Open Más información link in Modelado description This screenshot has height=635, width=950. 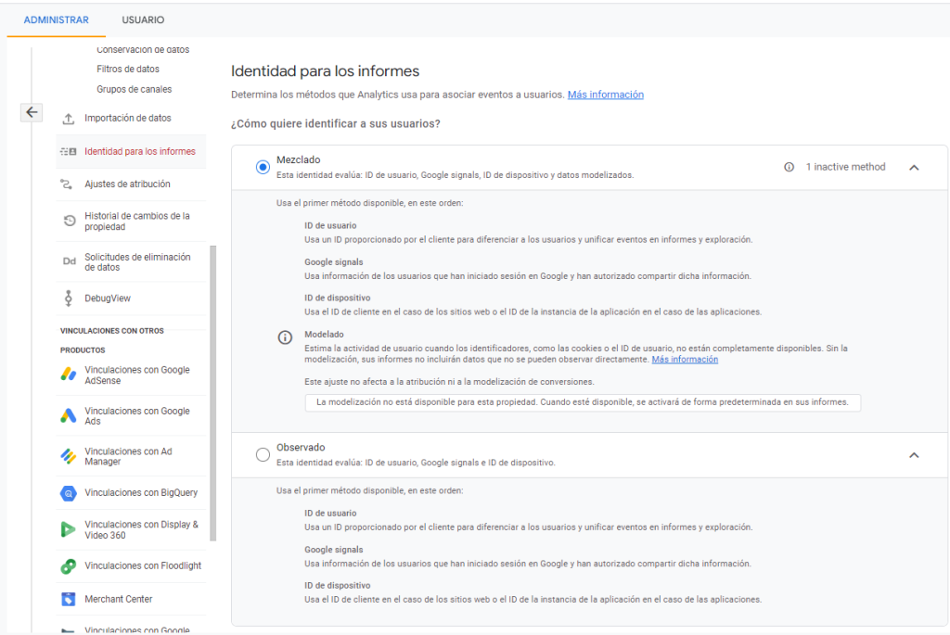[684, 360]
